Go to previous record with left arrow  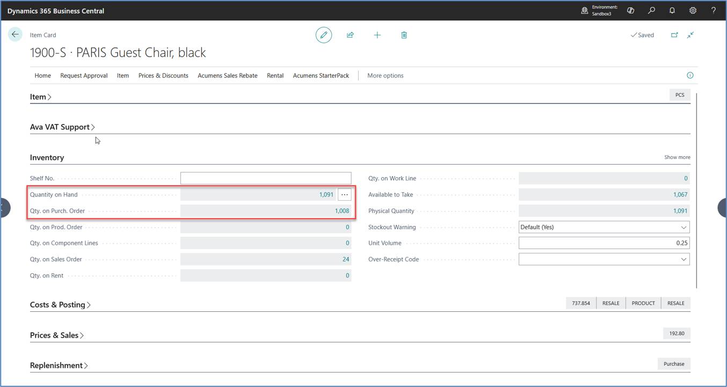[x=5, y=207]
